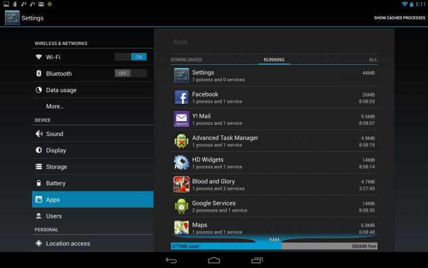Tap the Y! Mail app name
The width and height of the screenshot is (428, 268).
click(x=201, y=116)
